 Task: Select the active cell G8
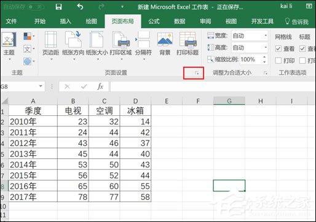229,186
